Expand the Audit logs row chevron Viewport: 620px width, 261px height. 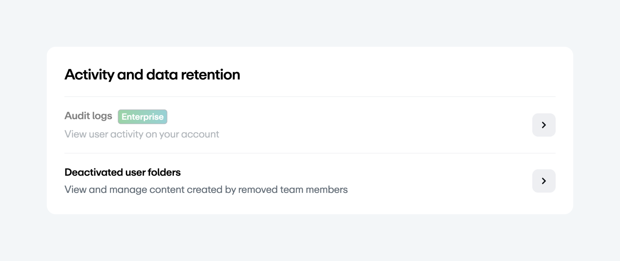click(x=544, y=125)
